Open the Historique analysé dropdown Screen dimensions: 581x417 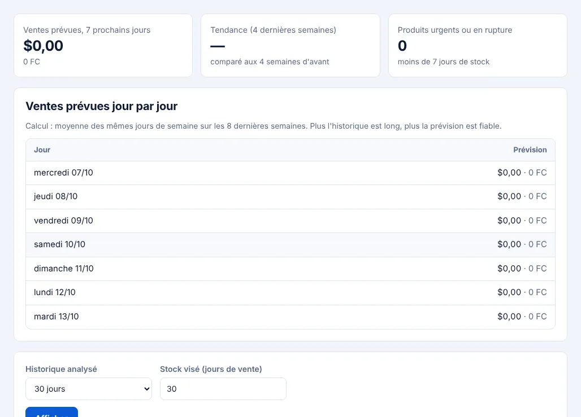click(x=89, y=389)
